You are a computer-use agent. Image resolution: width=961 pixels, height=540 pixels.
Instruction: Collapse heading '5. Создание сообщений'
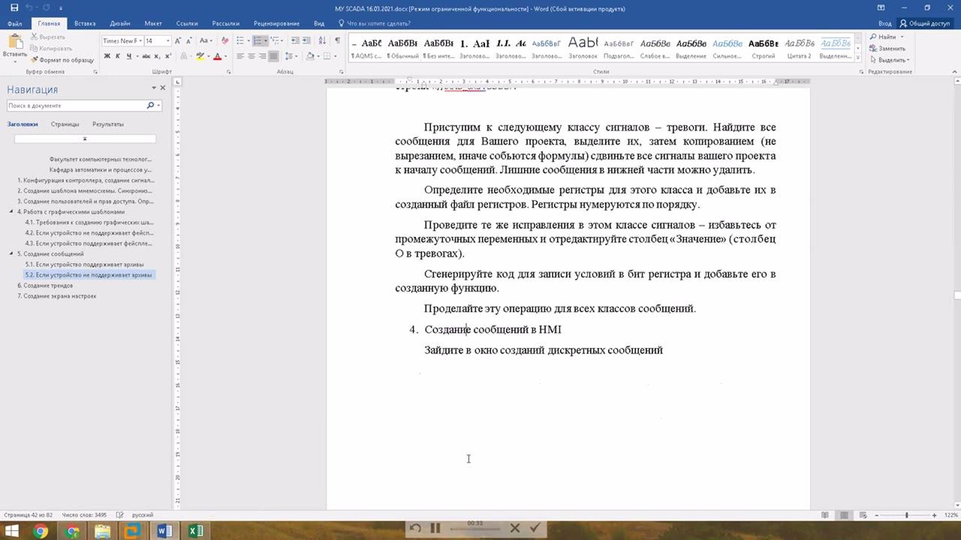coord(12,253)
